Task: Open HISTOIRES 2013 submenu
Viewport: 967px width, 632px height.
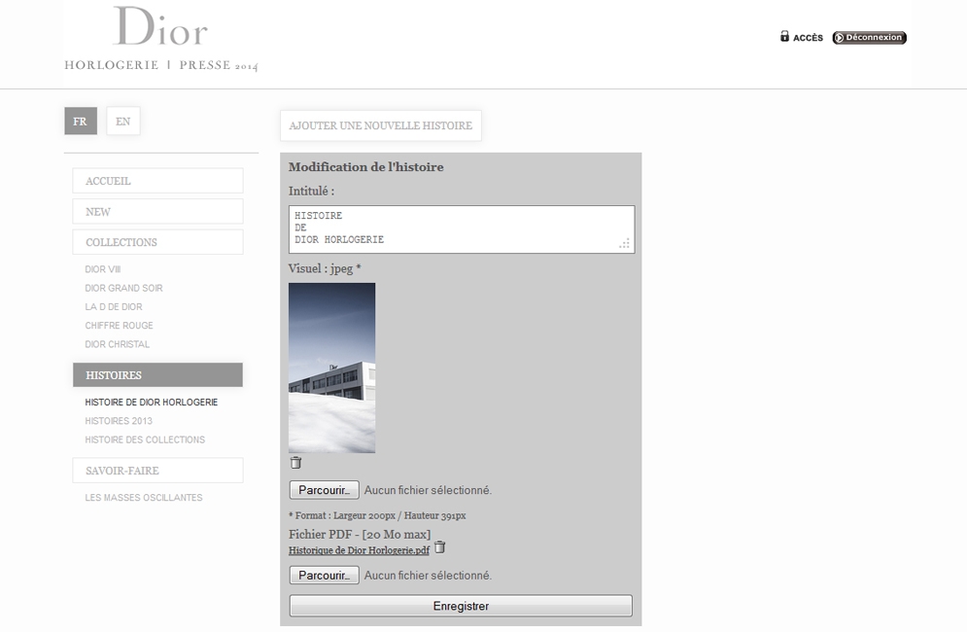Action: coord(119,421)
